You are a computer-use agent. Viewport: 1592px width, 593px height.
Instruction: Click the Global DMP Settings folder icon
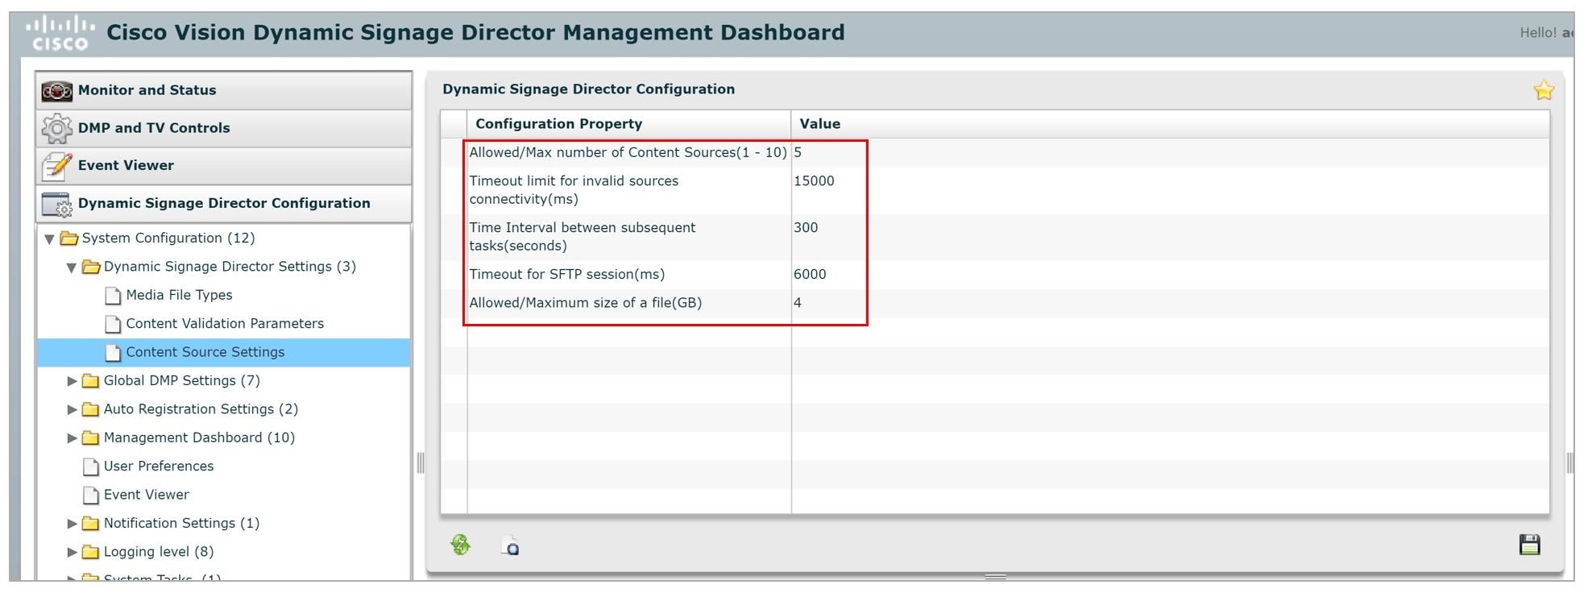click(x=90, y=381)
